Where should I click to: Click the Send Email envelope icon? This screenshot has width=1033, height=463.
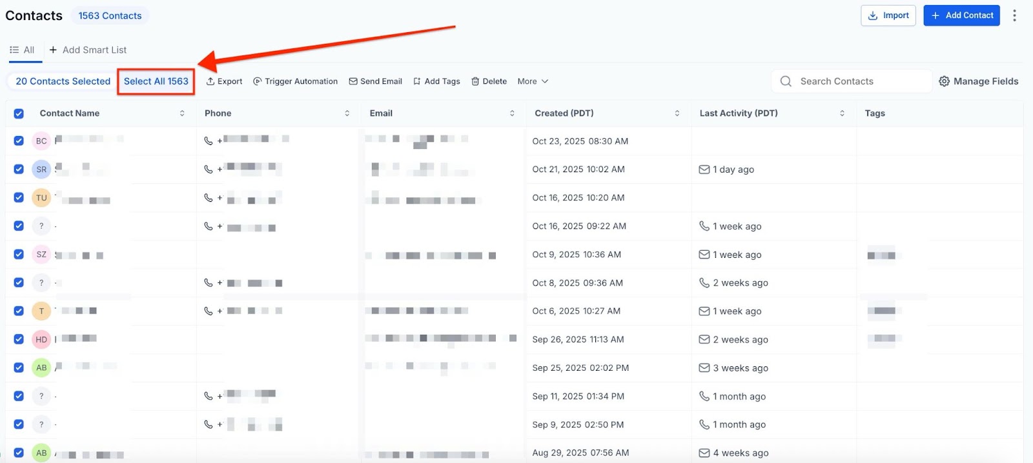353,81
